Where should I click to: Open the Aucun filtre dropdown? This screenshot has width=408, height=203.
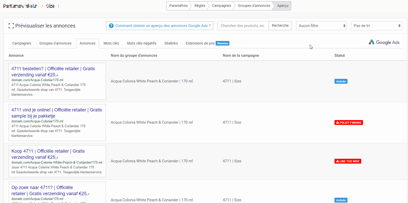pos(321,26)
